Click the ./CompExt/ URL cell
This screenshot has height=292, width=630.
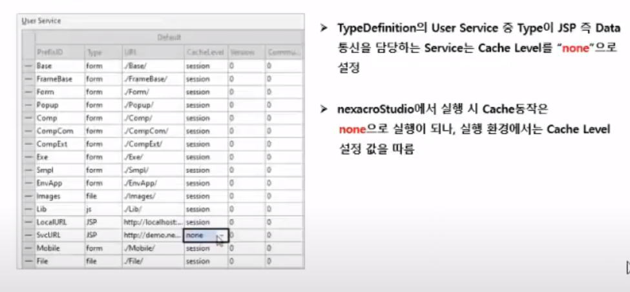153,144
